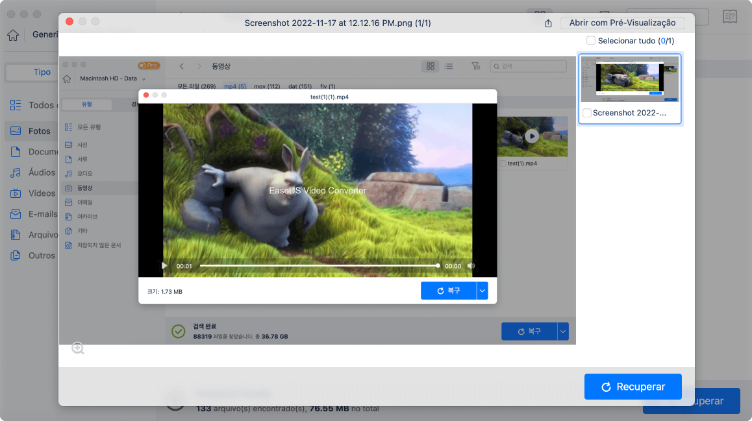
Task: Choose the Documentos category icon in the background sidebar
Action: tap(16, 152)
